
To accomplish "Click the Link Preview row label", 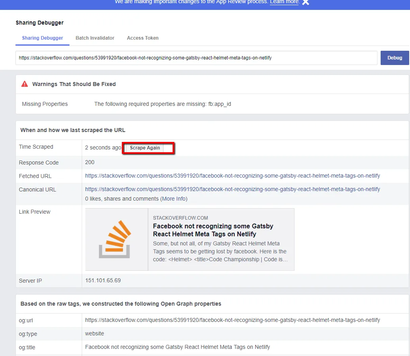I will [x=35, y=212].
